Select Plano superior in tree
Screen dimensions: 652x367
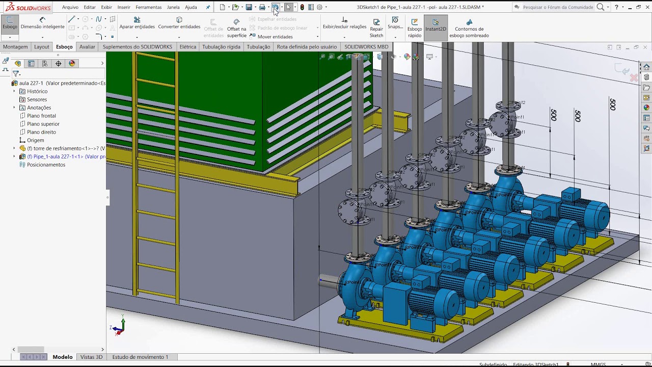click(x=43, y=124)
